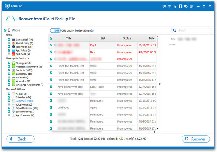This screenshot has height=152, width=217.
Task: Toggle Only display the deleted items switch
Action: pyautogui.click(x=55, y=30)
